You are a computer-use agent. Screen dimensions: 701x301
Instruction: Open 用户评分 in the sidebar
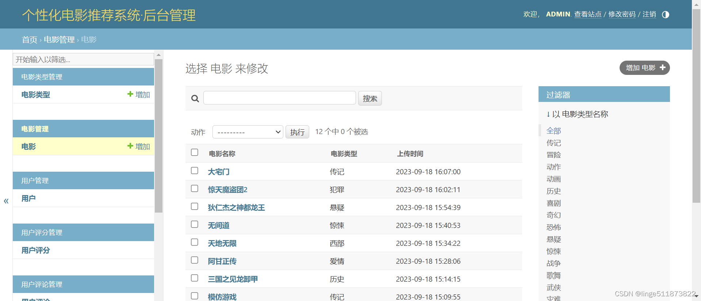[36, 250]
